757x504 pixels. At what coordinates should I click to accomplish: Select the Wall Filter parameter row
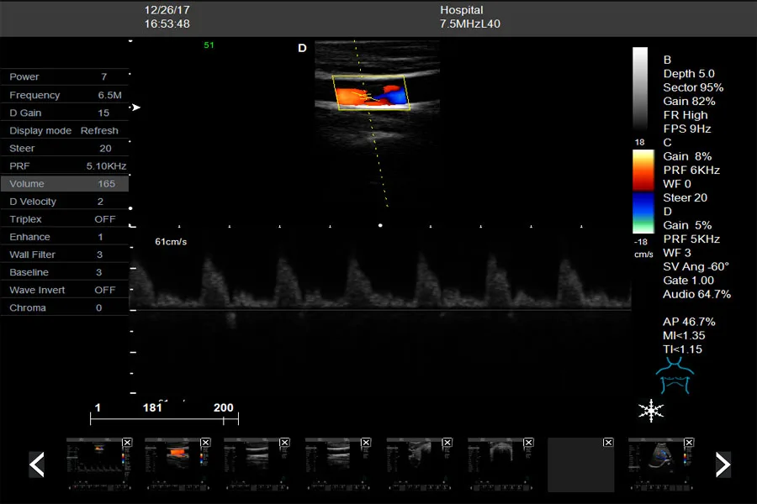tap(64, 255)
